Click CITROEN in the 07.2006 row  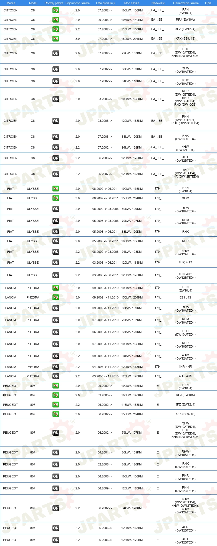(11, 137)
